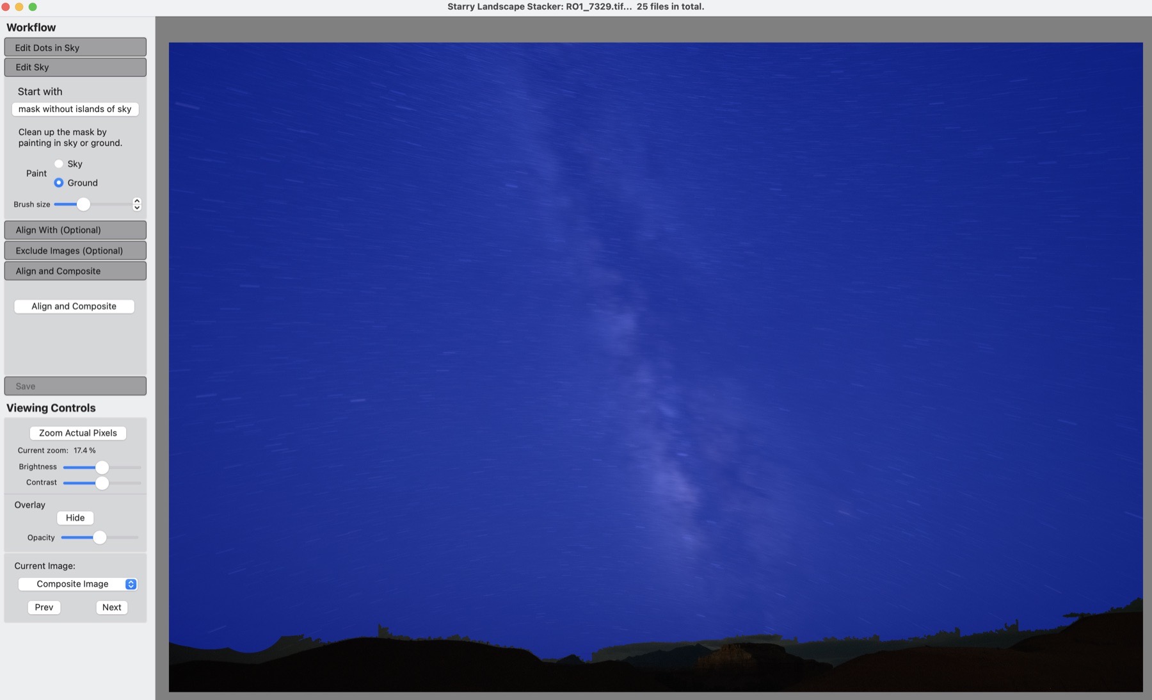Go to previous image with Prev
Viewport: 1152px width, 700px height.
44,607
